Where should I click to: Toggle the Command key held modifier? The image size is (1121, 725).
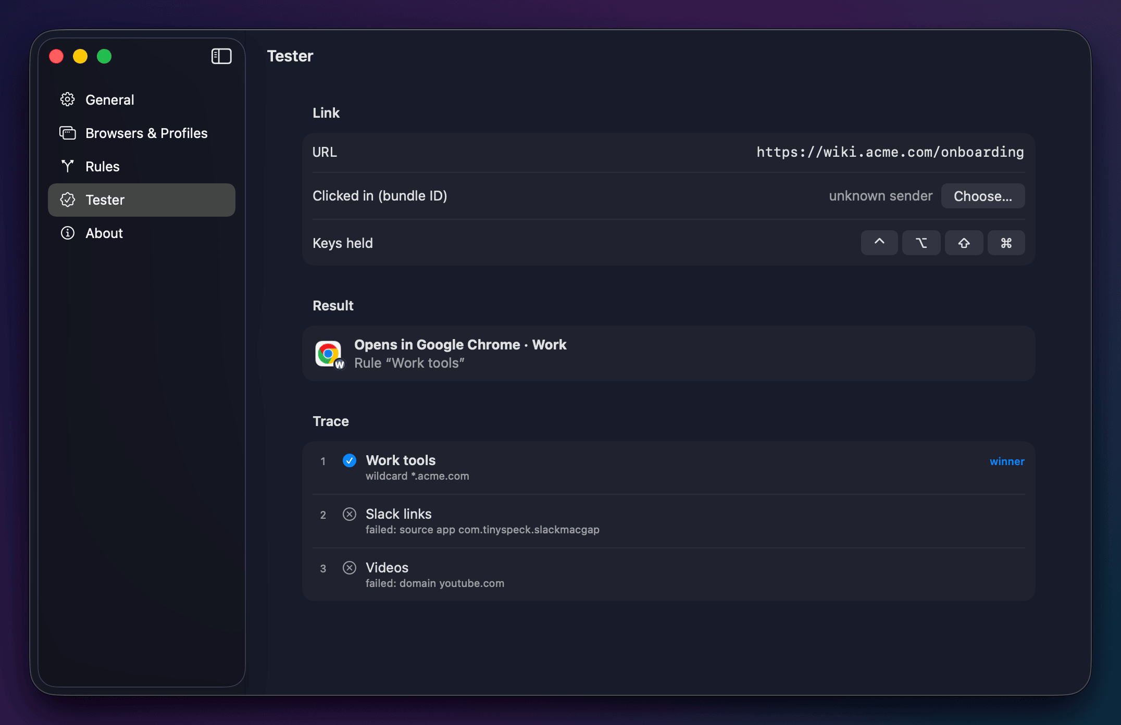point(1006,243)
